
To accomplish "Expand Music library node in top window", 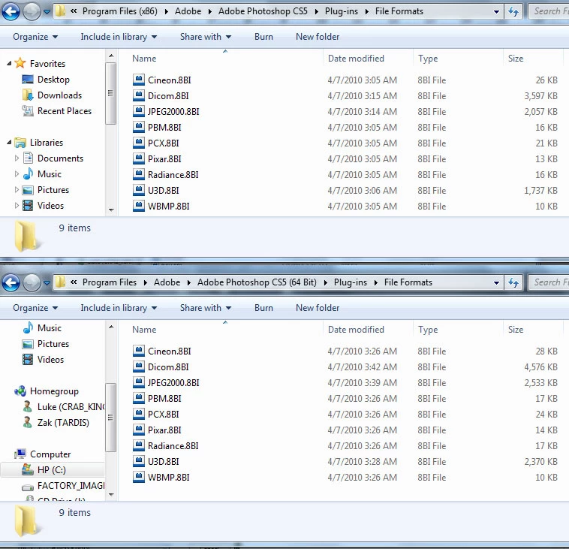I will click(x=17, y=174).
